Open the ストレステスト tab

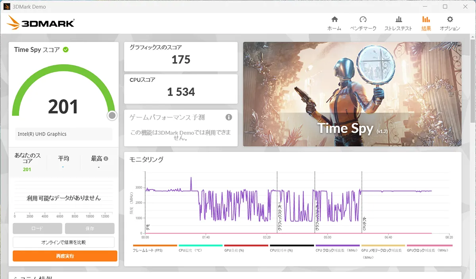tap(398, 23)
